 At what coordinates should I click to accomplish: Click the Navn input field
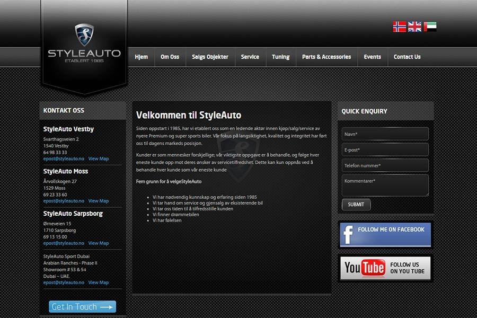[385, 134]
